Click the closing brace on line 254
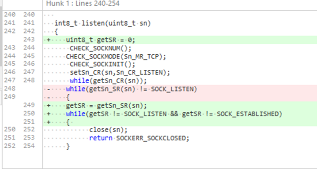 68,147
